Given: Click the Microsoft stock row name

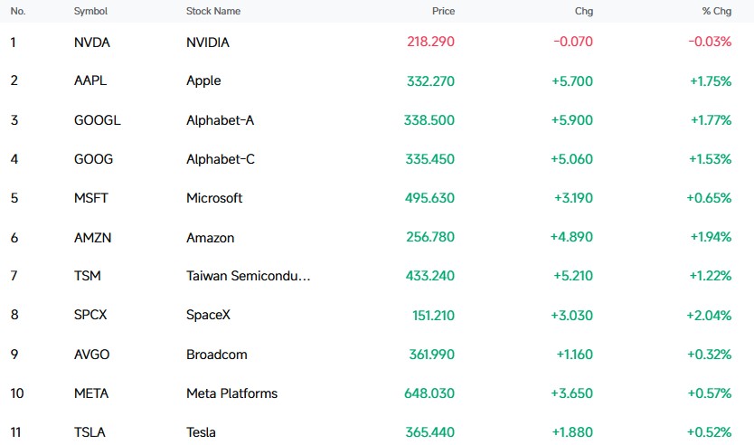Looking at the screenshot, I should coord(214,198).
